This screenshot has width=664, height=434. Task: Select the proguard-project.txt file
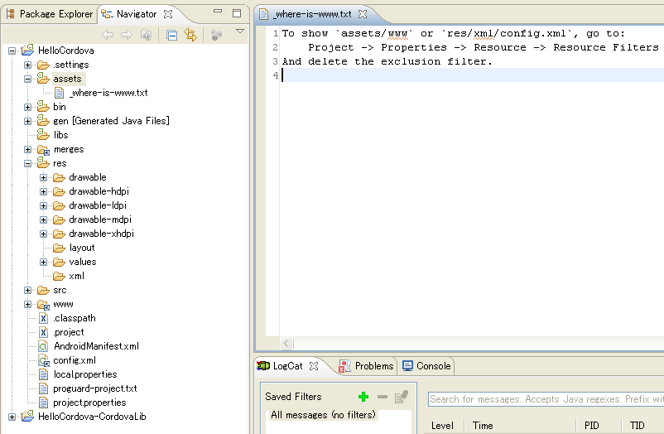point(94,388)
